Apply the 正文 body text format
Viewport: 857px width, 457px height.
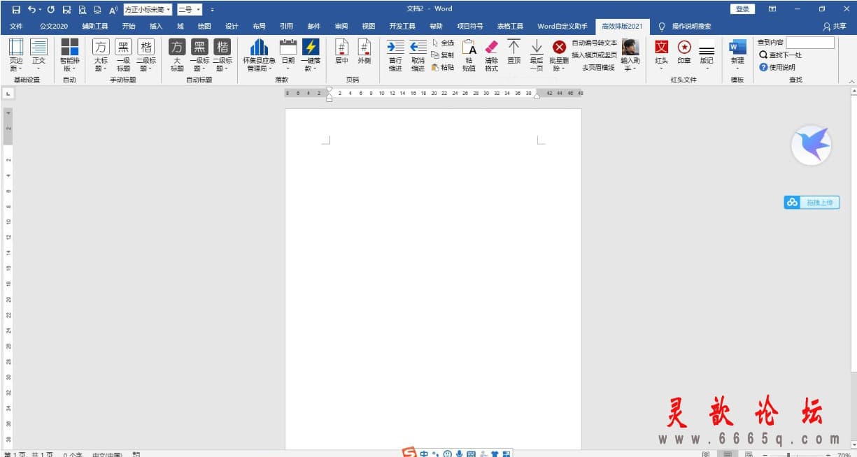click(39, 55)
